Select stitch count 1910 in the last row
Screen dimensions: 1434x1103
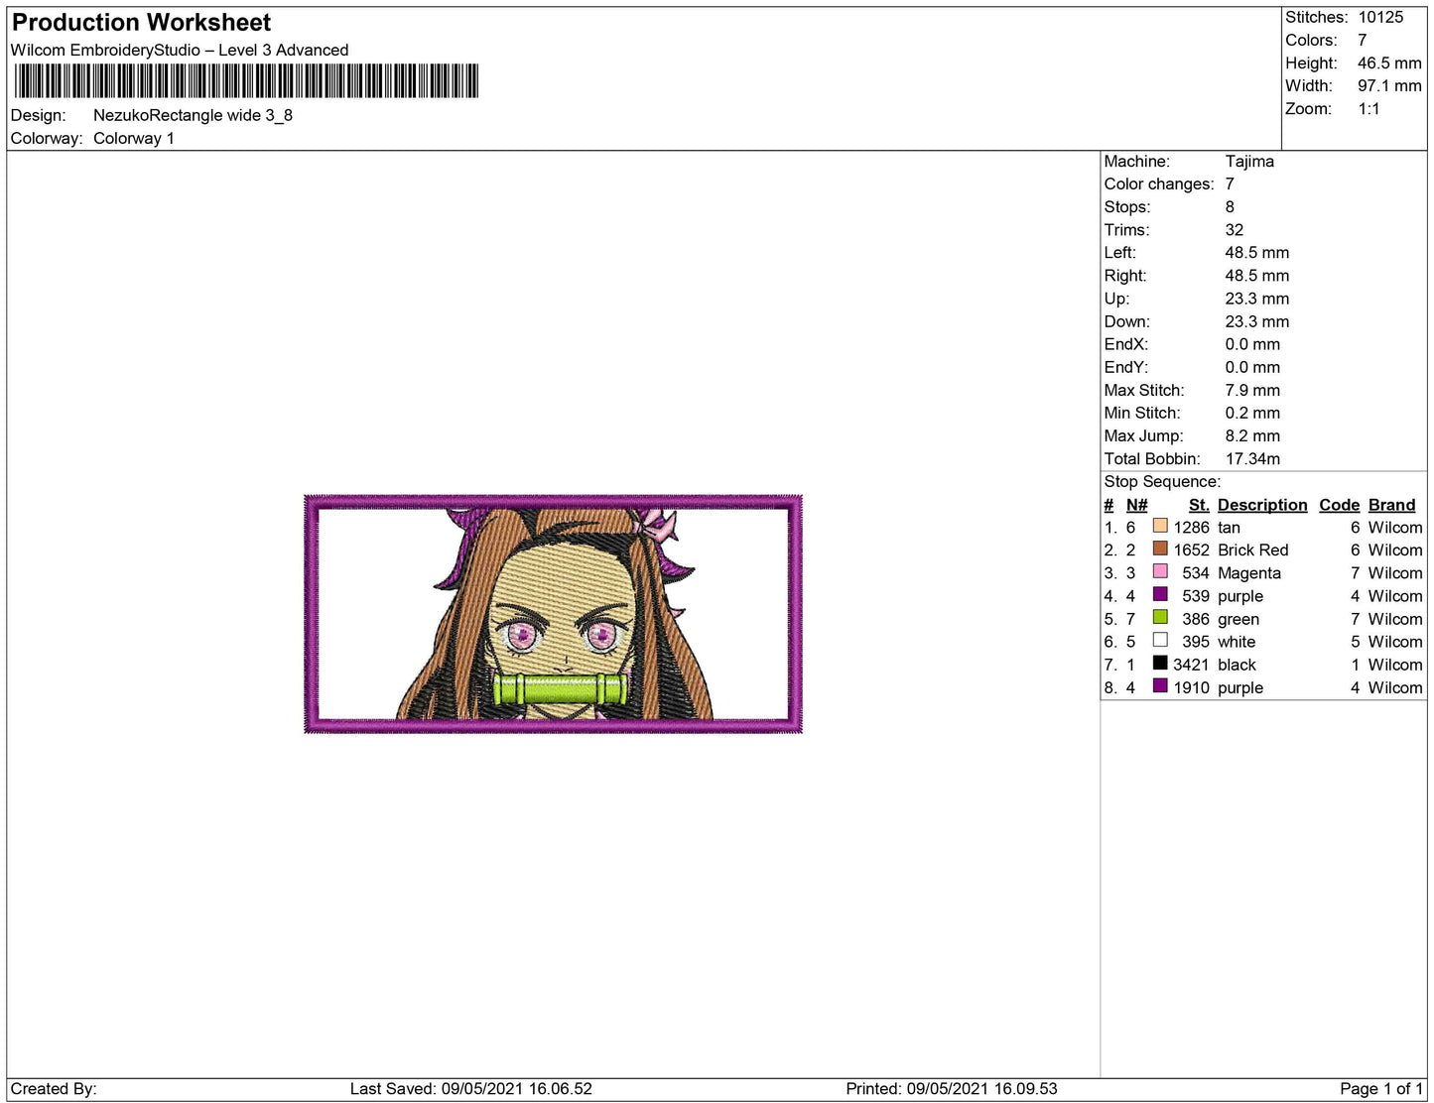pyautogui.click(x=1191, y=687)
